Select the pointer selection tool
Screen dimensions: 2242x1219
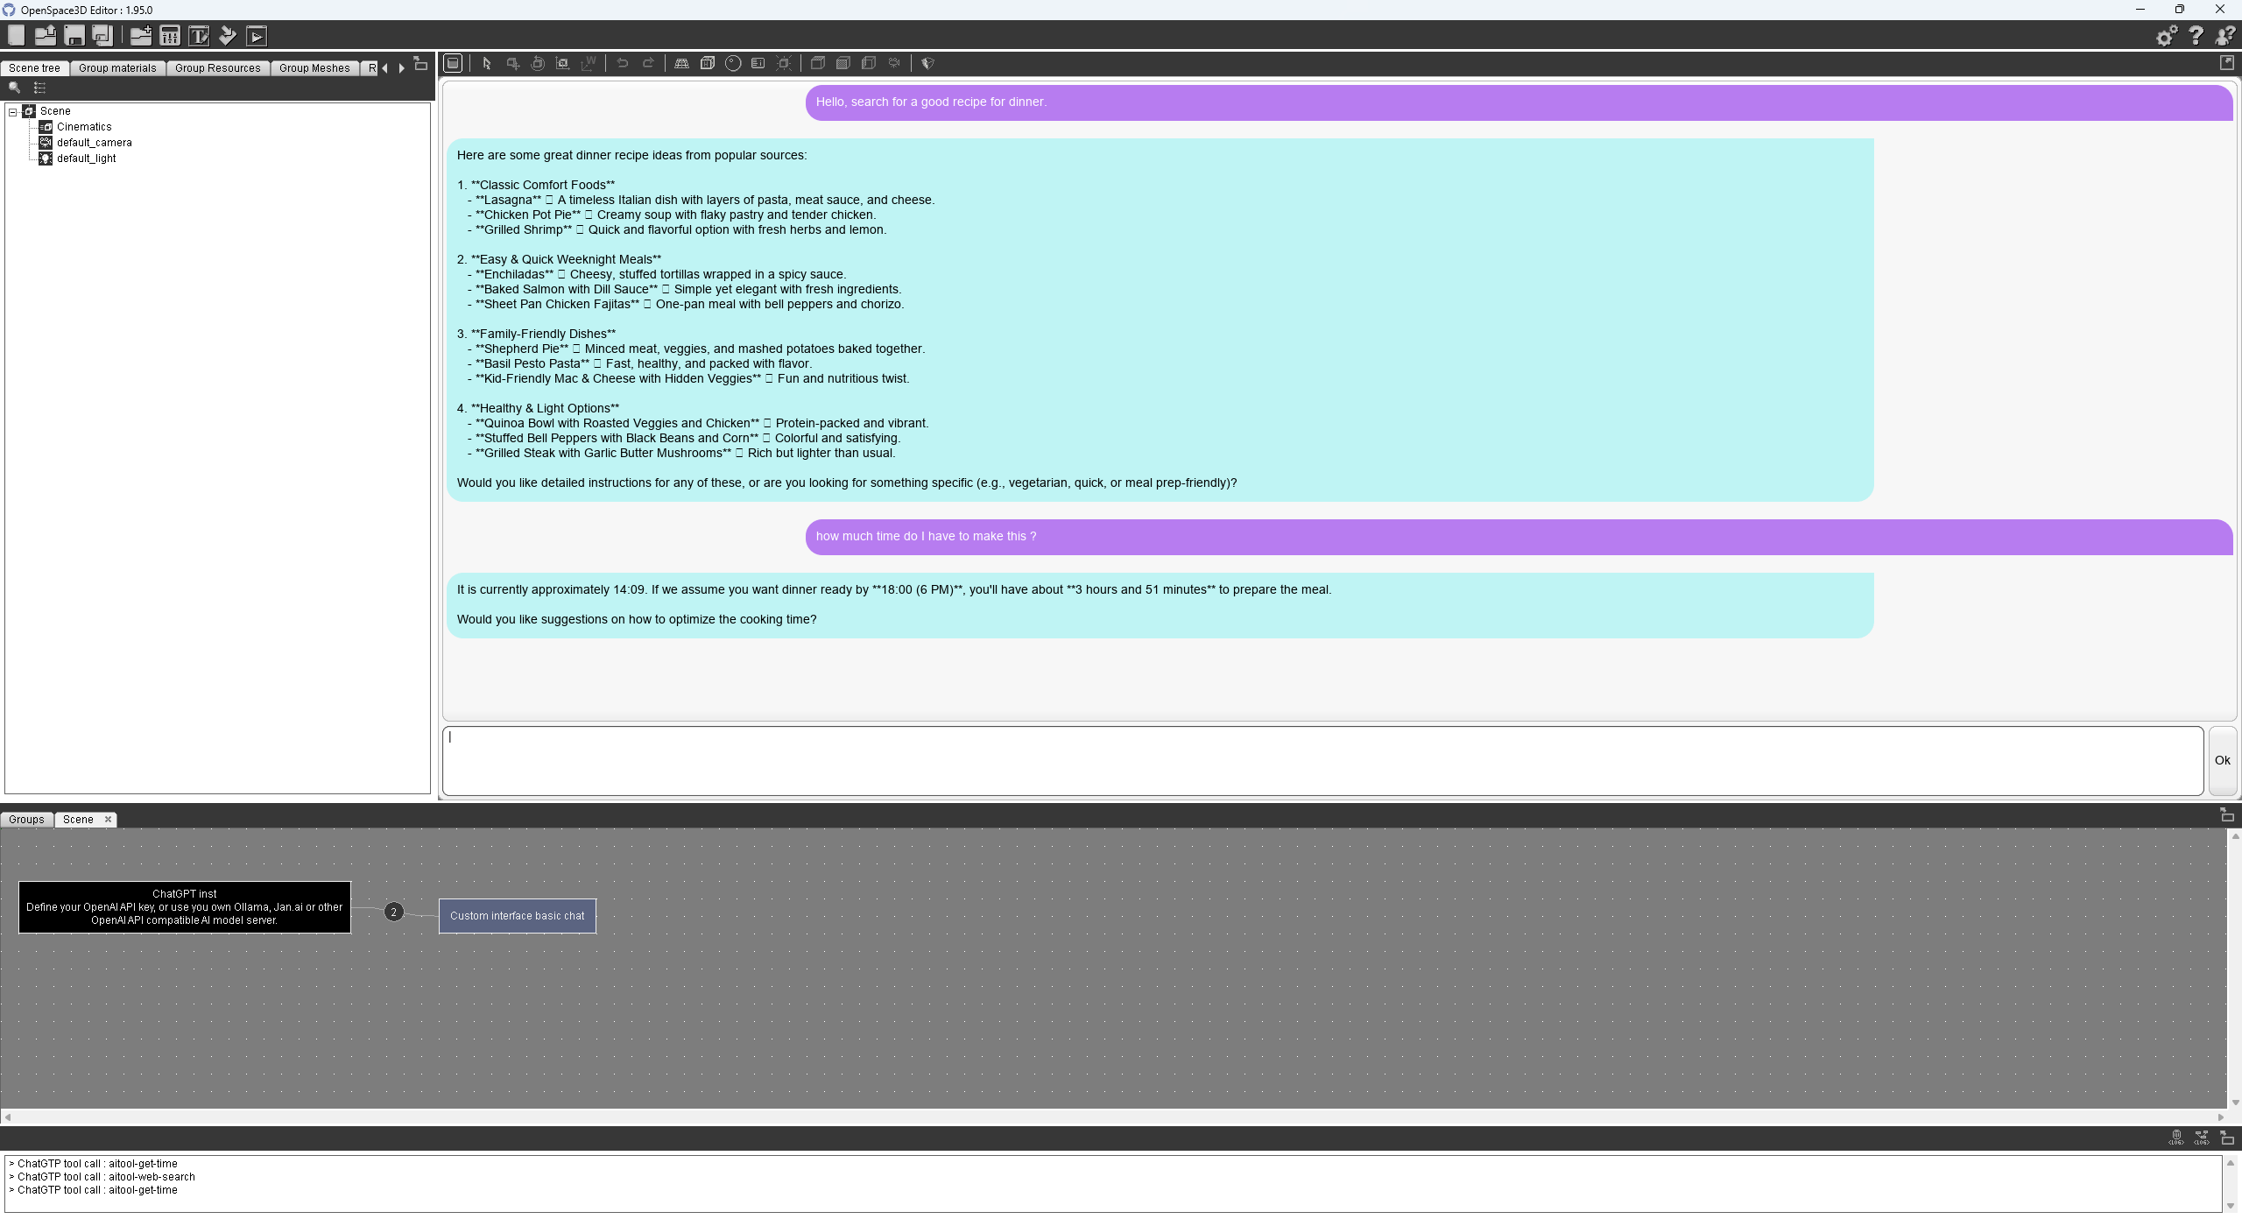[487, 63]
